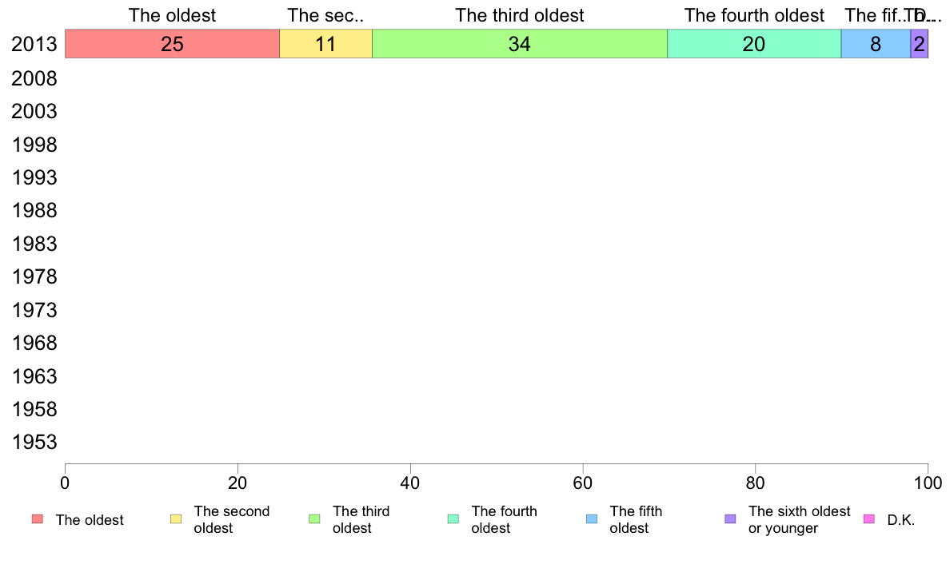Image resolution: width=950 pixels, height=588 pixels.
Task: Click 'The third oldest' column header text
Action: (x=520, y=15)
